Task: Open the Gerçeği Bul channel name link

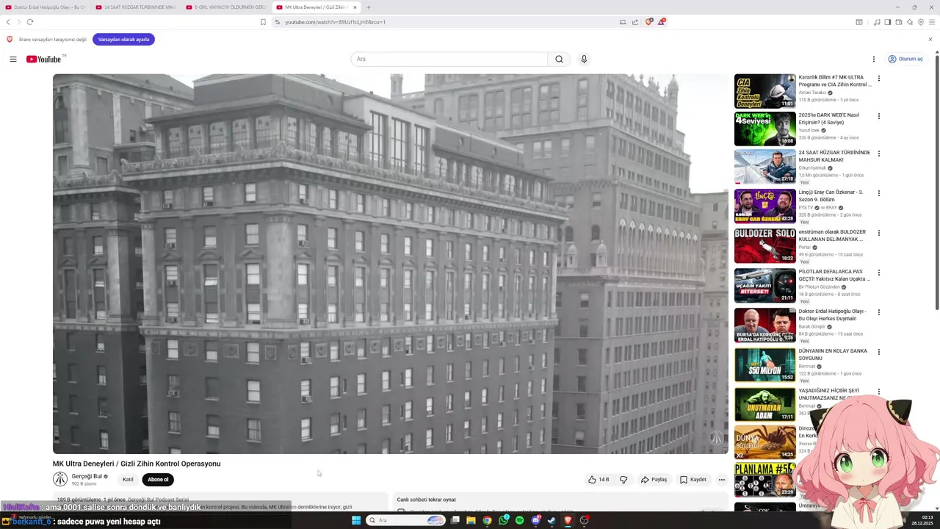Action: pos(87,476)
